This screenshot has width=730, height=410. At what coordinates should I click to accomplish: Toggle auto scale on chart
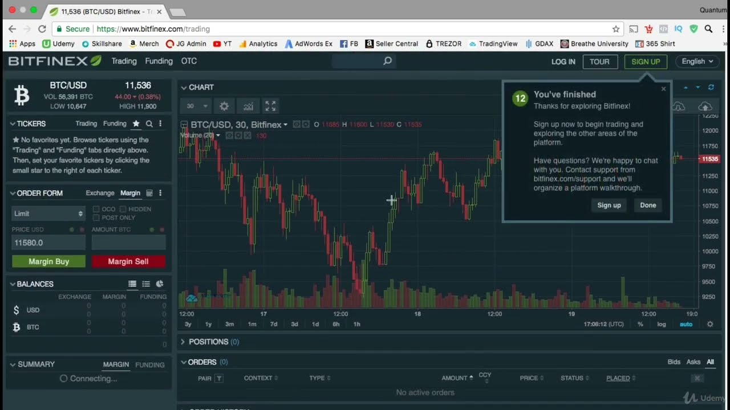click(686, 324)
